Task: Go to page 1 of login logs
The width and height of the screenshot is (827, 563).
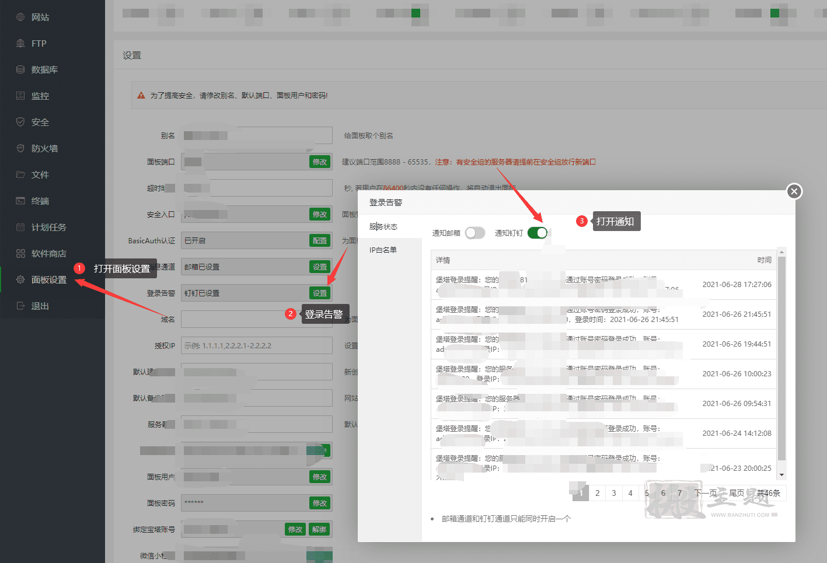Action: click(581, 493)
